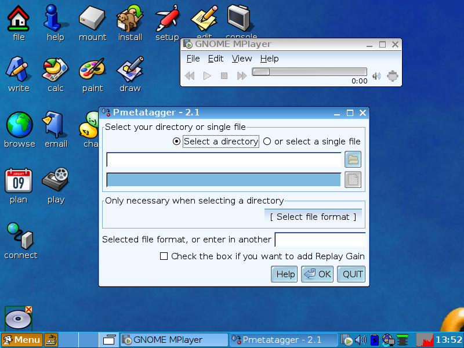Click the red CPU load graph
Image resolution: width=464 pixels, height=348 pixels.
[x=425, y=340]
